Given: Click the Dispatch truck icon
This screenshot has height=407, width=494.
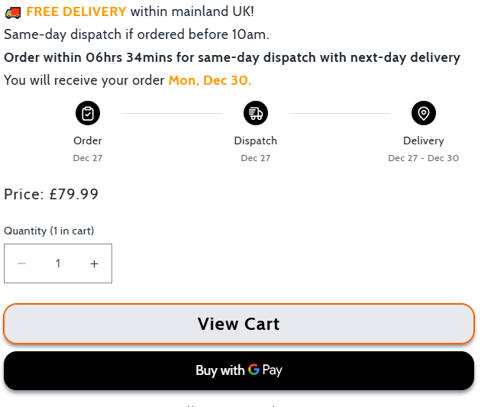Looking at the screenshot, I should point(256,114).
